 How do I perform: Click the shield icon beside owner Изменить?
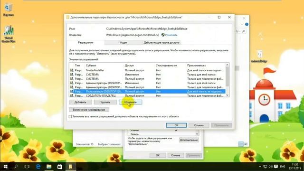163,35
